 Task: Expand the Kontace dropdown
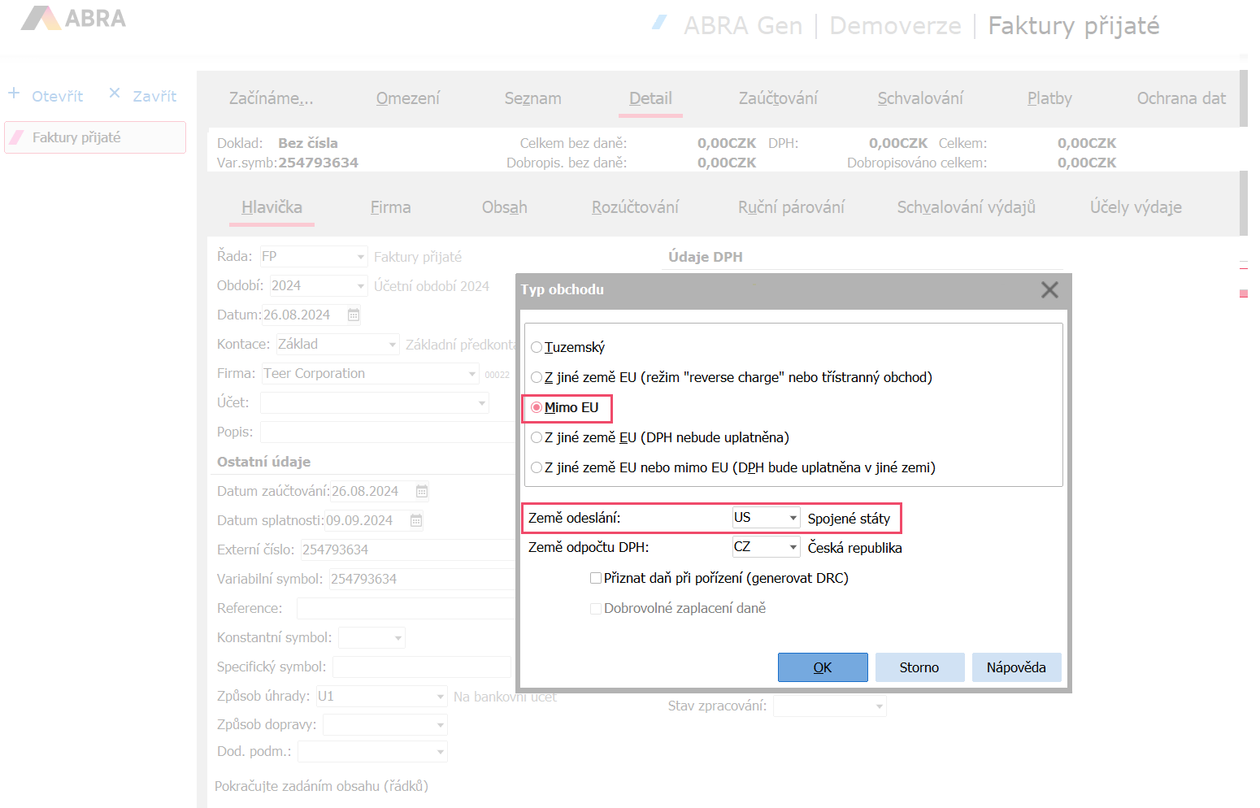[393, 345]
